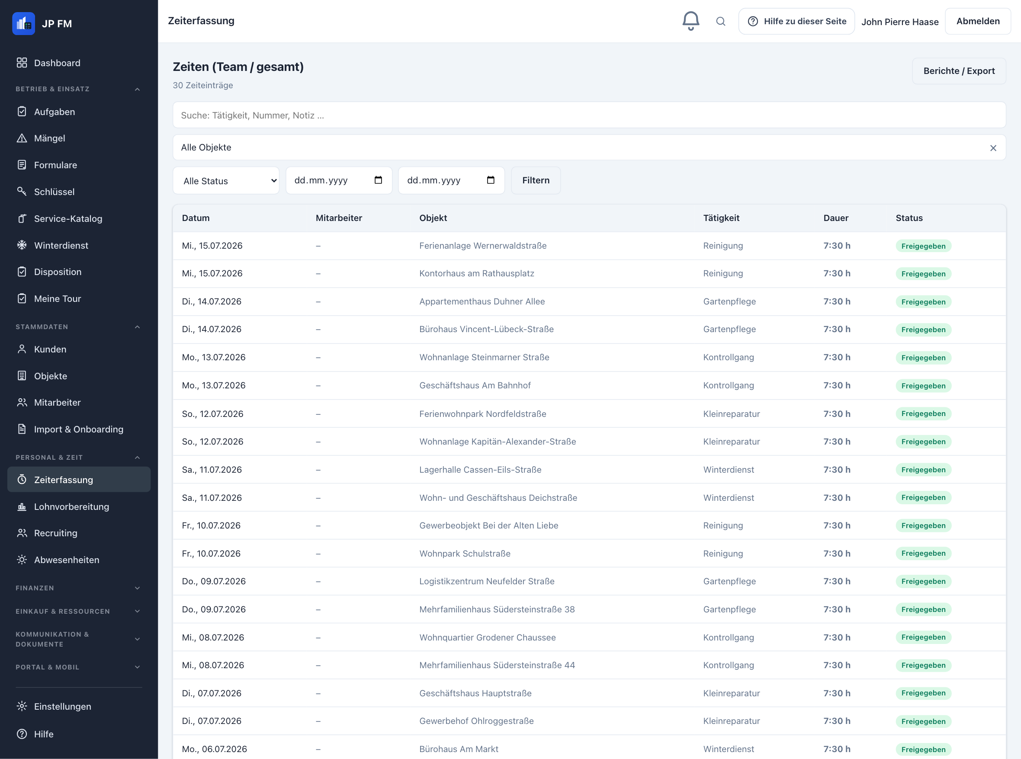Click the Formulare document icon
Screen dimensions: 1021x759
pos(22,165)
